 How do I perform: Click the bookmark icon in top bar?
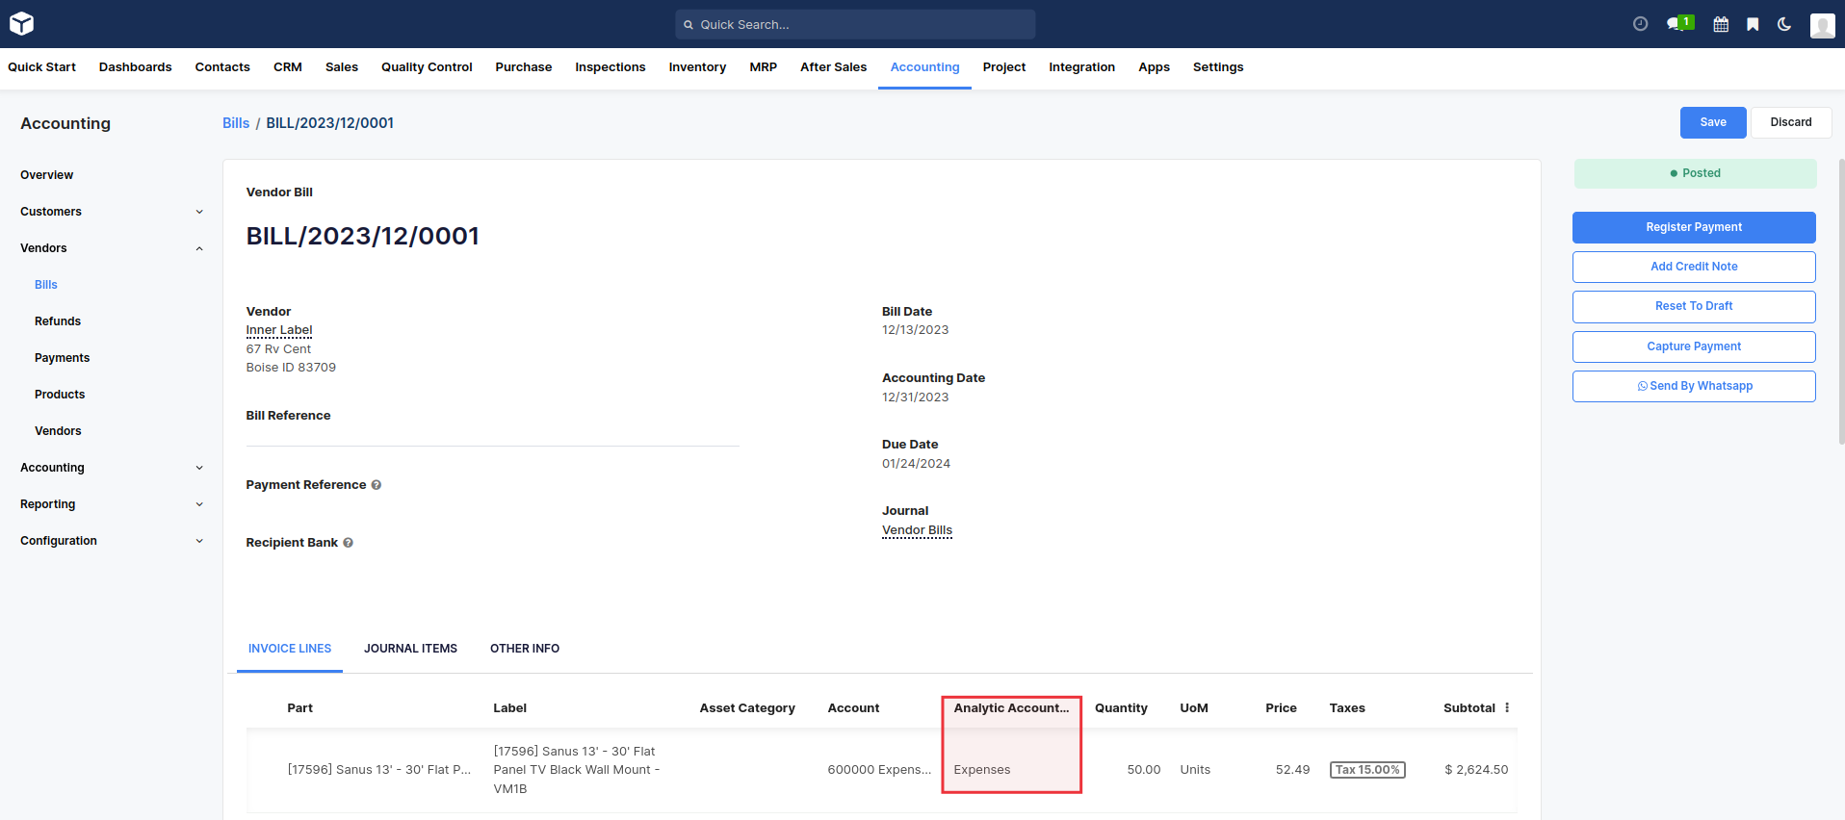pos(1753,24)
